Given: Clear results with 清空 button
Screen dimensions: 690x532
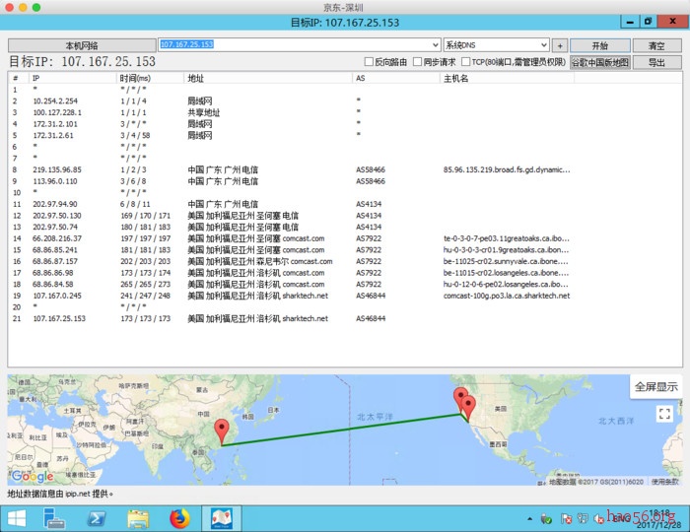Looking at the screenshot, I should point(656,45).
